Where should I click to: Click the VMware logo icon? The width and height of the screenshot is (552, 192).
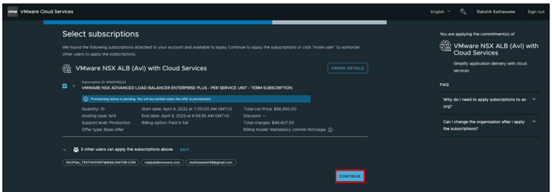tap(12, 12)
